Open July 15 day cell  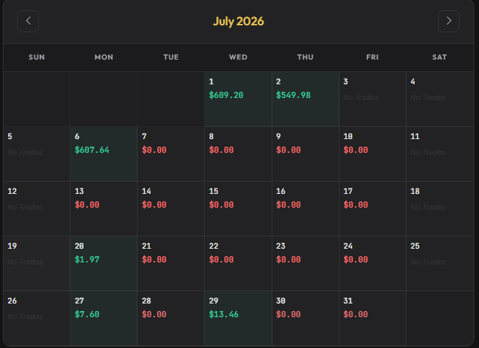(x=238, y=208)
